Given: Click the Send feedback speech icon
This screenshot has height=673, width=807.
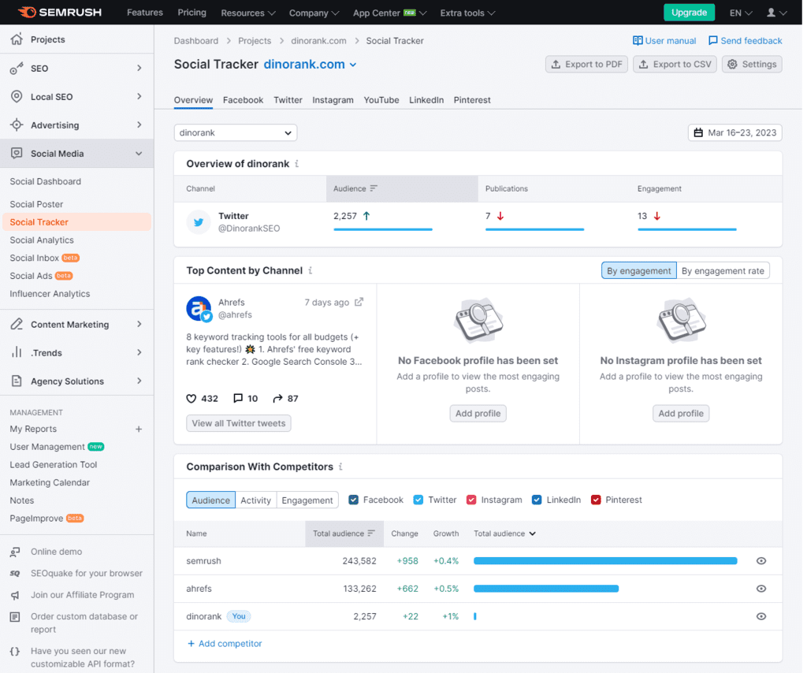Looking at the screenshot, I should pyautogui.click(x=712, y=41).
